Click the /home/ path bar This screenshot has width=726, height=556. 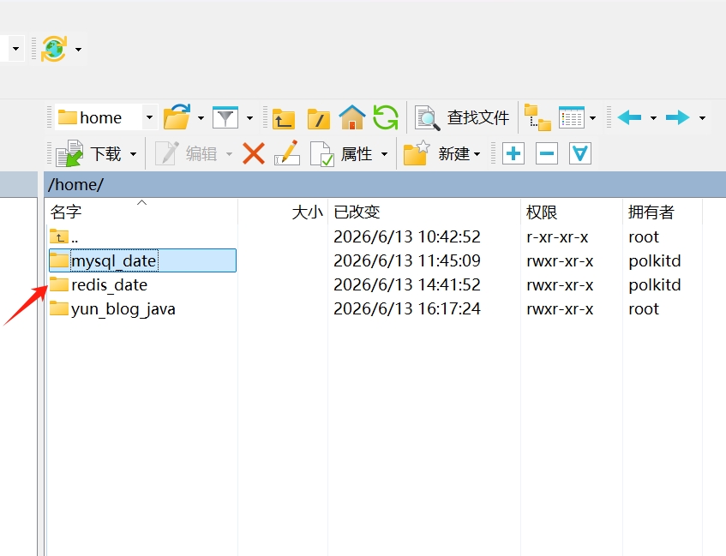(385, 185)
